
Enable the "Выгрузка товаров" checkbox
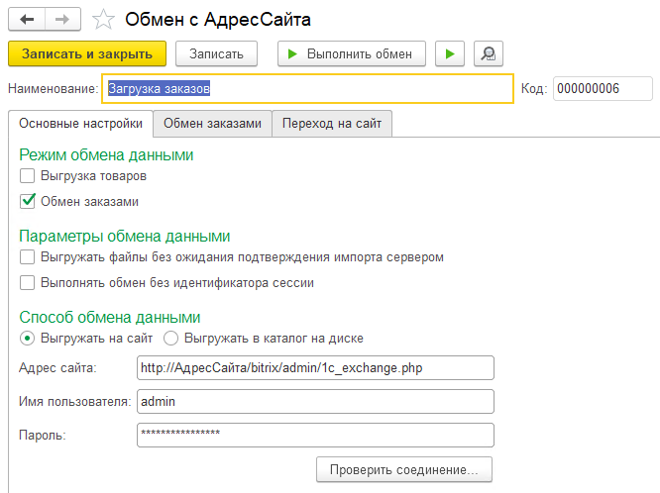click(x=28, y=176)
